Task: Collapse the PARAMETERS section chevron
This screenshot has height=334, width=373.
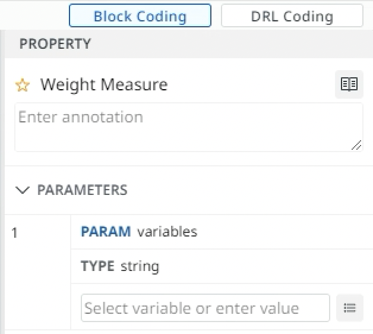Action: pyautogui.click(x=23, y=190)
